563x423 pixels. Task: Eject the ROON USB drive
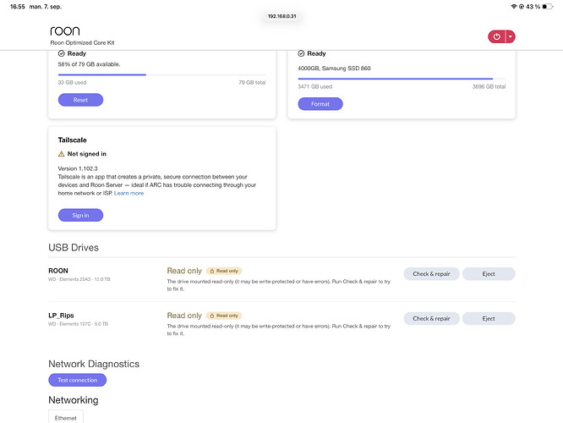[489, 274]
